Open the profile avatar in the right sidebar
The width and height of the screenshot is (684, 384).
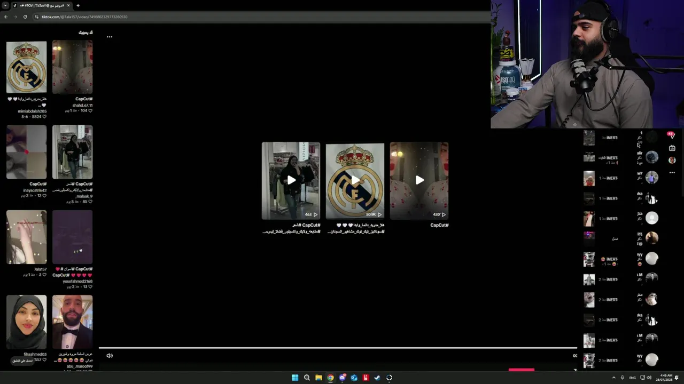(672, 160)
